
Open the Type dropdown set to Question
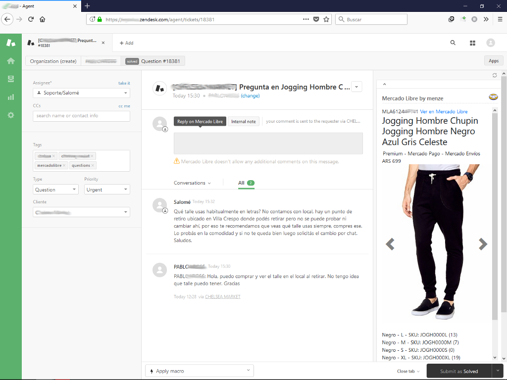55,190
